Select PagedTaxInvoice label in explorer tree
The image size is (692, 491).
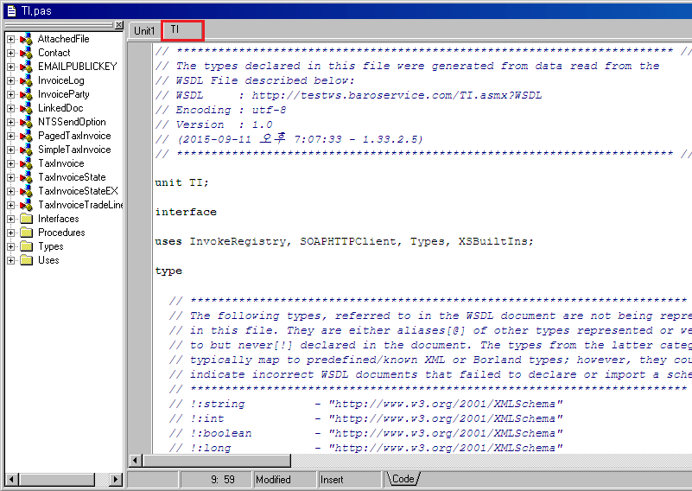[x=74, y=136]
